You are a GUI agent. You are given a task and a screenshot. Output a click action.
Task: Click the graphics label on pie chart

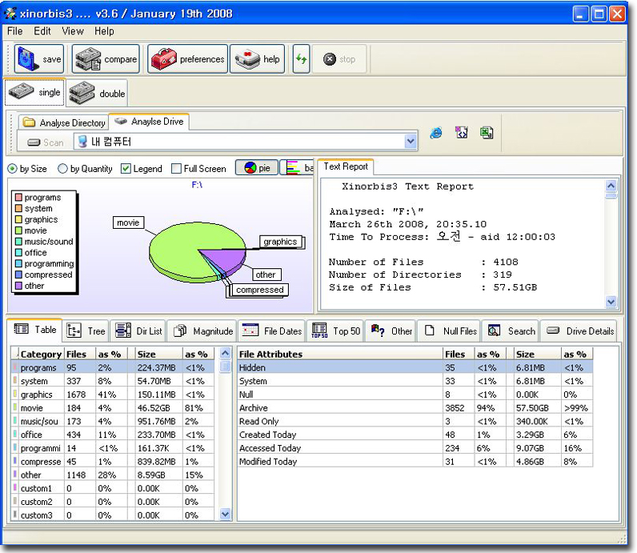pyautogui.click(x=280, y=242)
